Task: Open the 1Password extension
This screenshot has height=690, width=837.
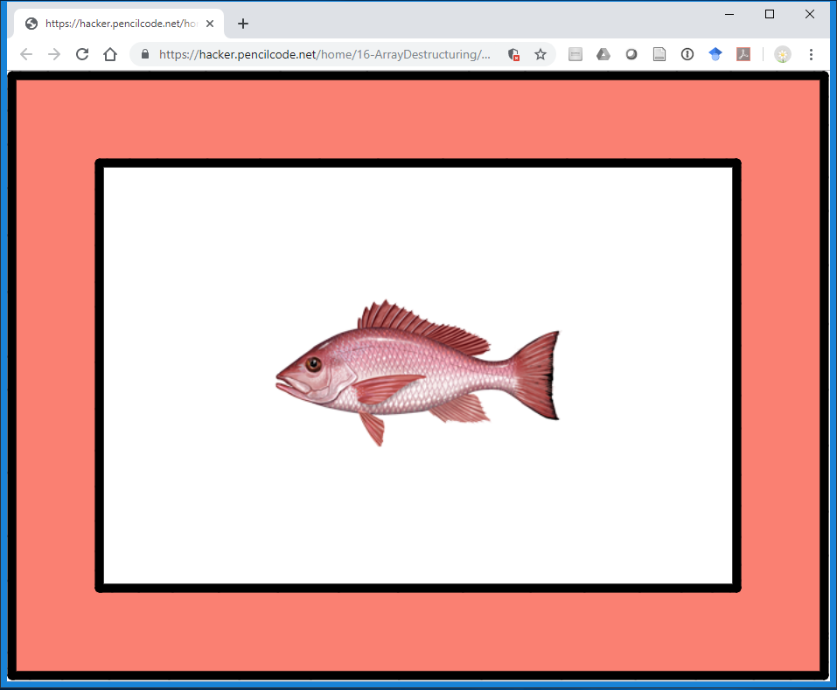Action: pyautogui.click(x=687, y=54)
